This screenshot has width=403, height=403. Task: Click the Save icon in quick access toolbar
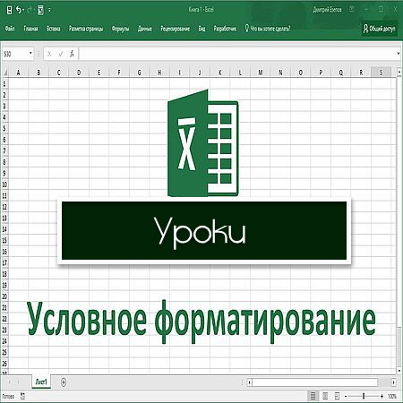click(9, 10)
